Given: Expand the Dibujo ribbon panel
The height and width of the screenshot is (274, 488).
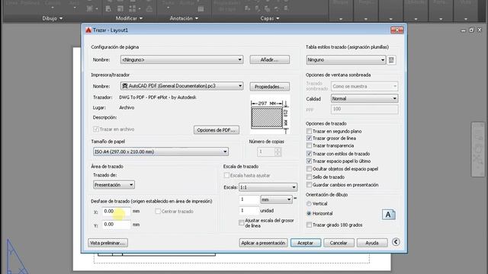Looking at the screenshot, I should (53, 18).
